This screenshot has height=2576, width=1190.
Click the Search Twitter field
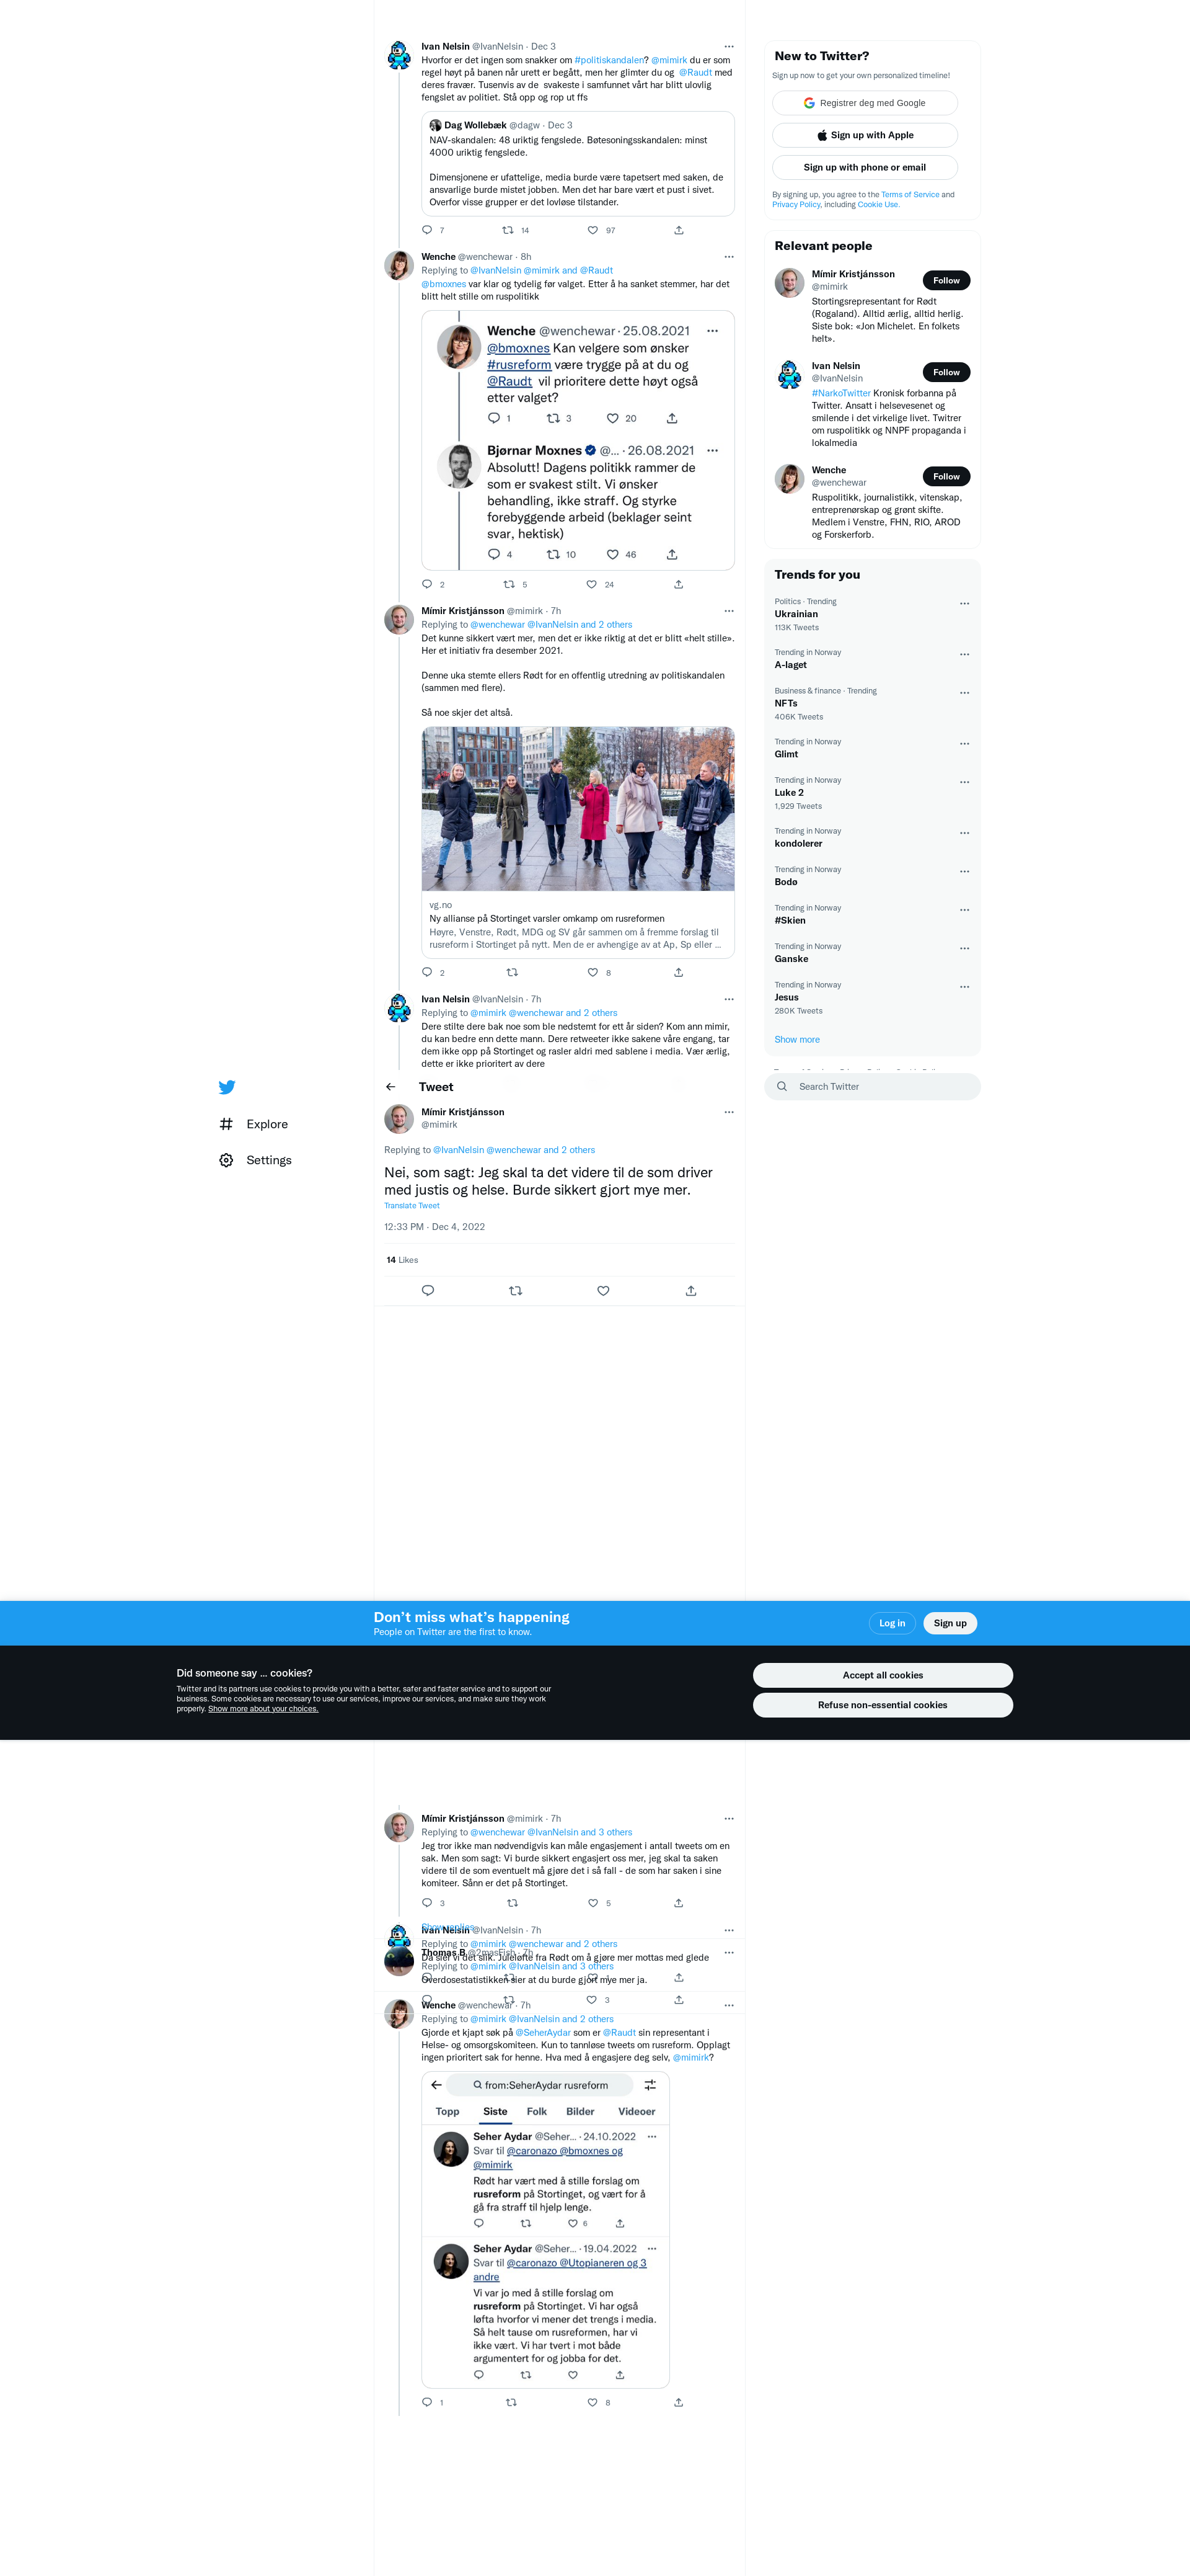coord(872,1087)
